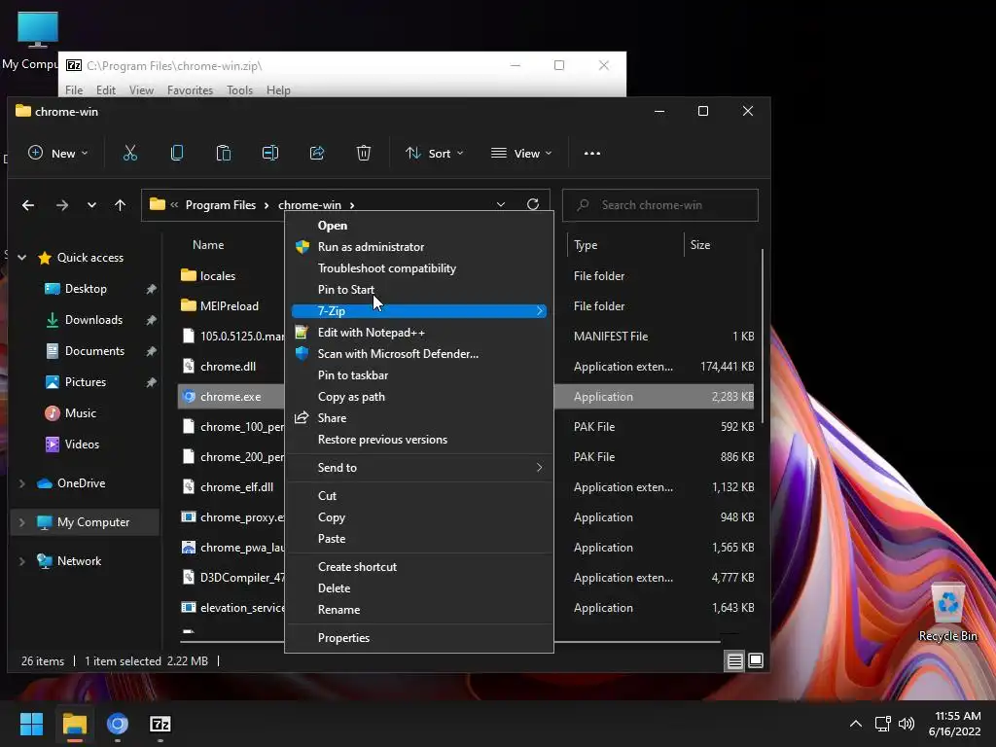Choose Pin to Start

click(x=419, y=290)
